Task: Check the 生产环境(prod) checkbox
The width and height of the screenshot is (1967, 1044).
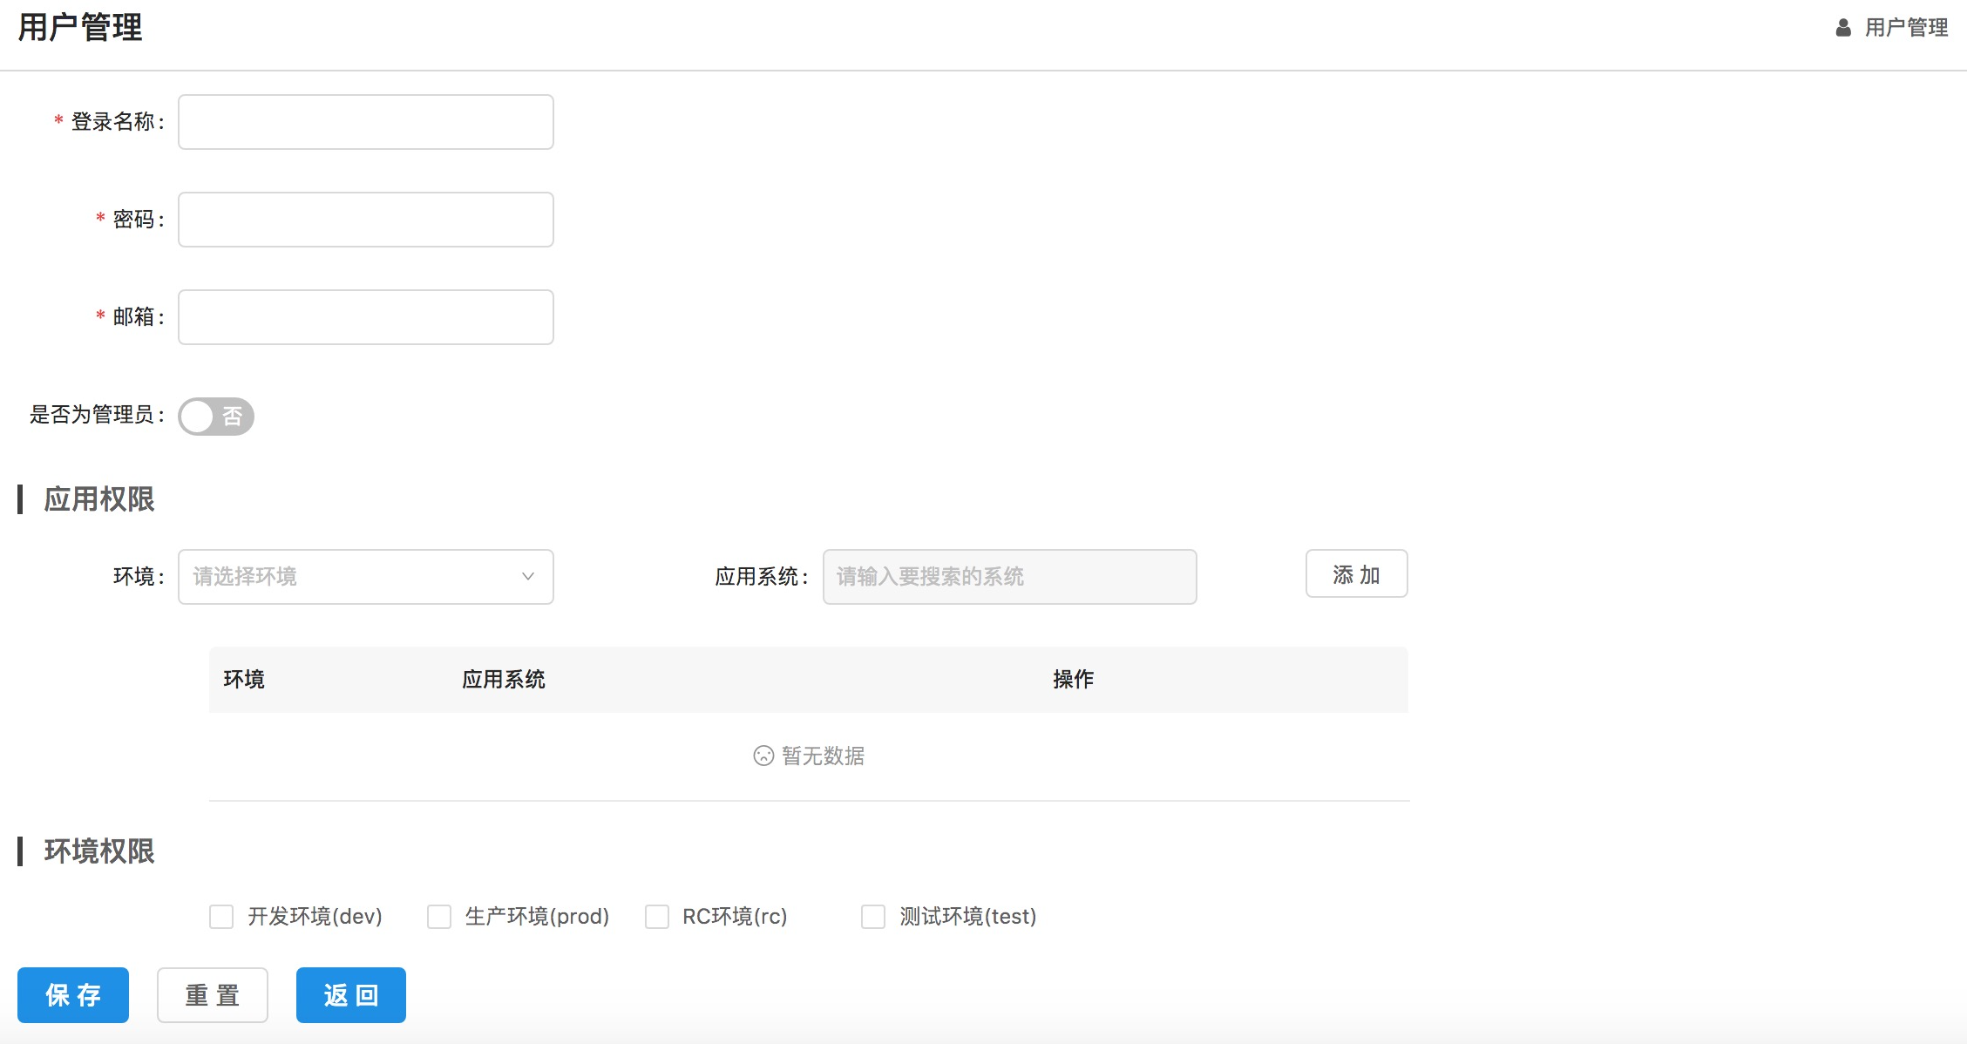Action: [x=439, y=917]
